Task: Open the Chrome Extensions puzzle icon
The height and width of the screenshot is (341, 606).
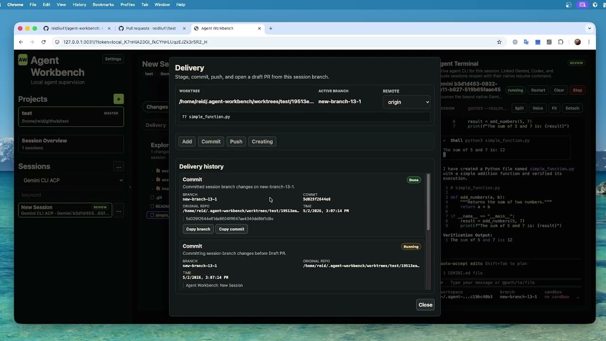Action: [561, 42]
